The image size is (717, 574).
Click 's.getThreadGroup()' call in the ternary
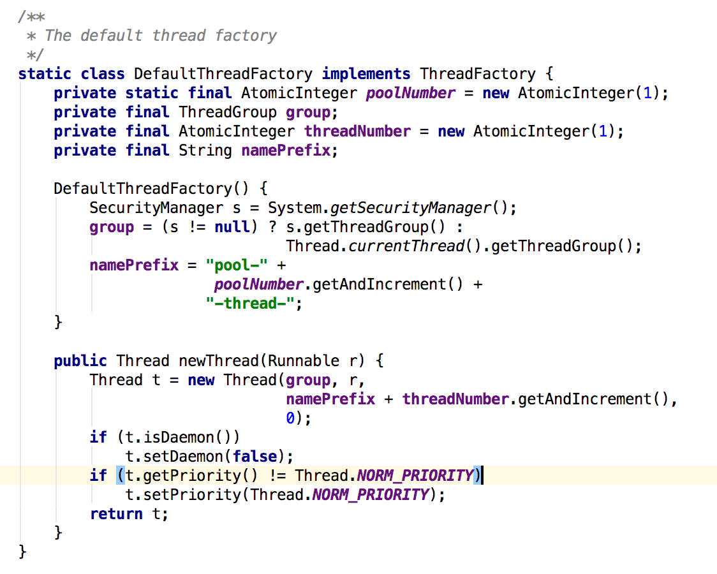click(366, 227)
